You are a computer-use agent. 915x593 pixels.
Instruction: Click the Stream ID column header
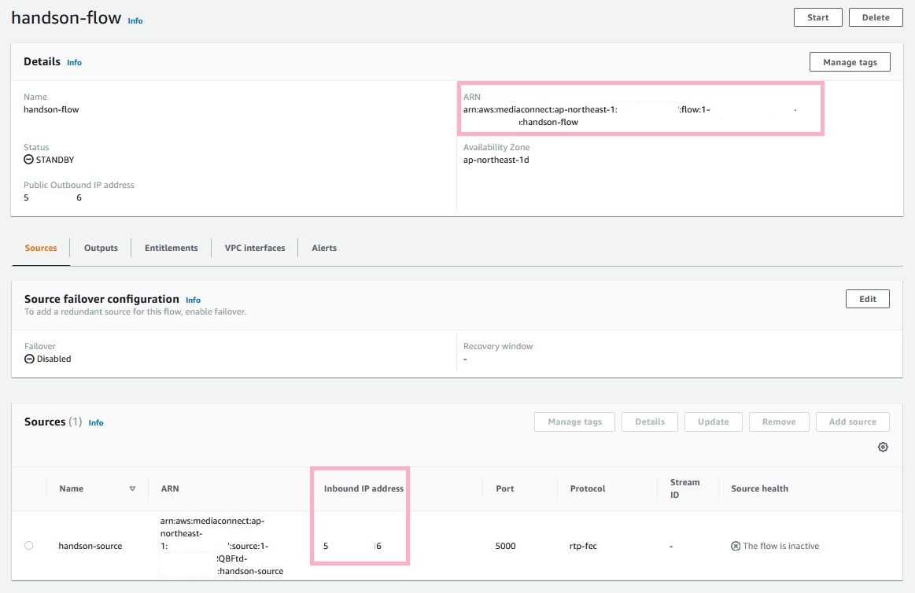point(684,488)
